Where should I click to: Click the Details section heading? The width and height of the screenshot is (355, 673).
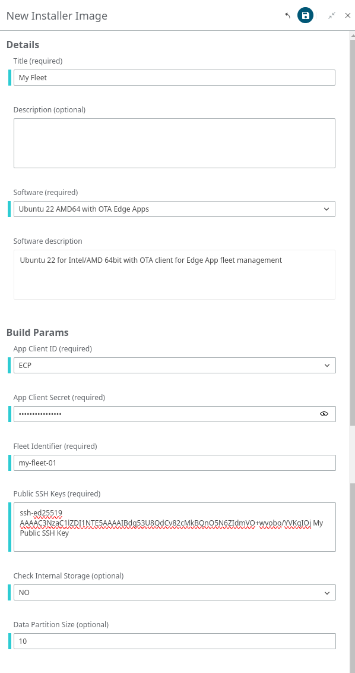(23, 45)
